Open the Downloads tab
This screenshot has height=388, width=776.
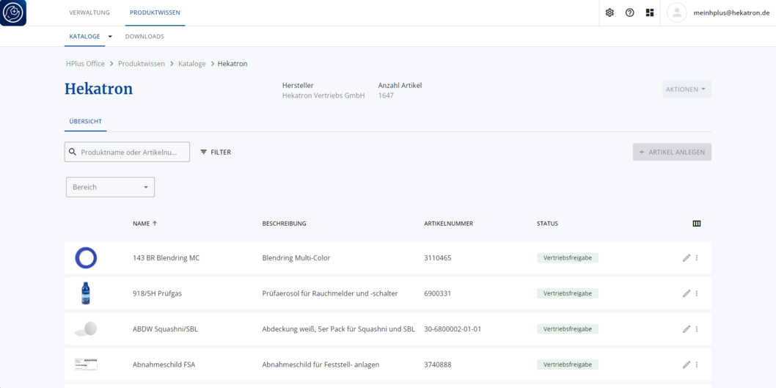click(x=144, y=37)
